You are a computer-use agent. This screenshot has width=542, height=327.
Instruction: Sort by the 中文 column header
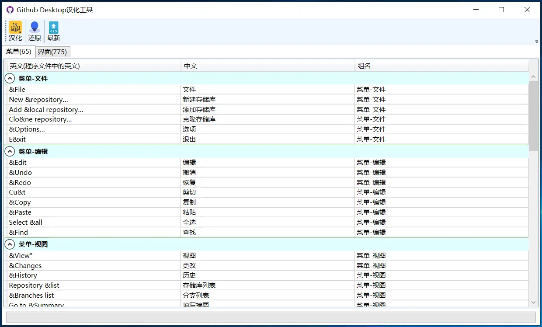(x=268, y=66)
